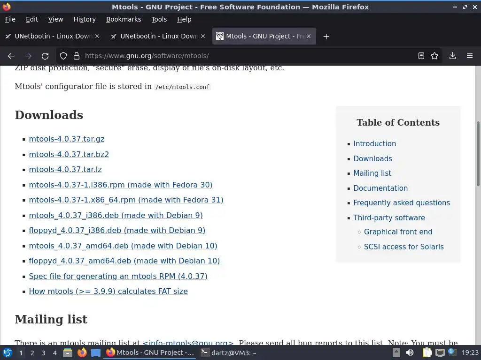Bookmark this page with star icon
Screen dimensions: 481x360
coord(434,56)
